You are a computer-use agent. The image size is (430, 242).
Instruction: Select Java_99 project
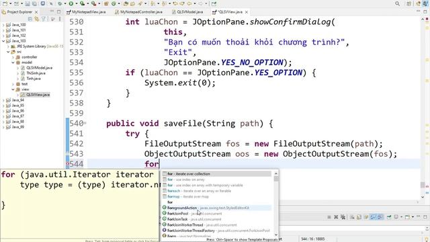18,127
